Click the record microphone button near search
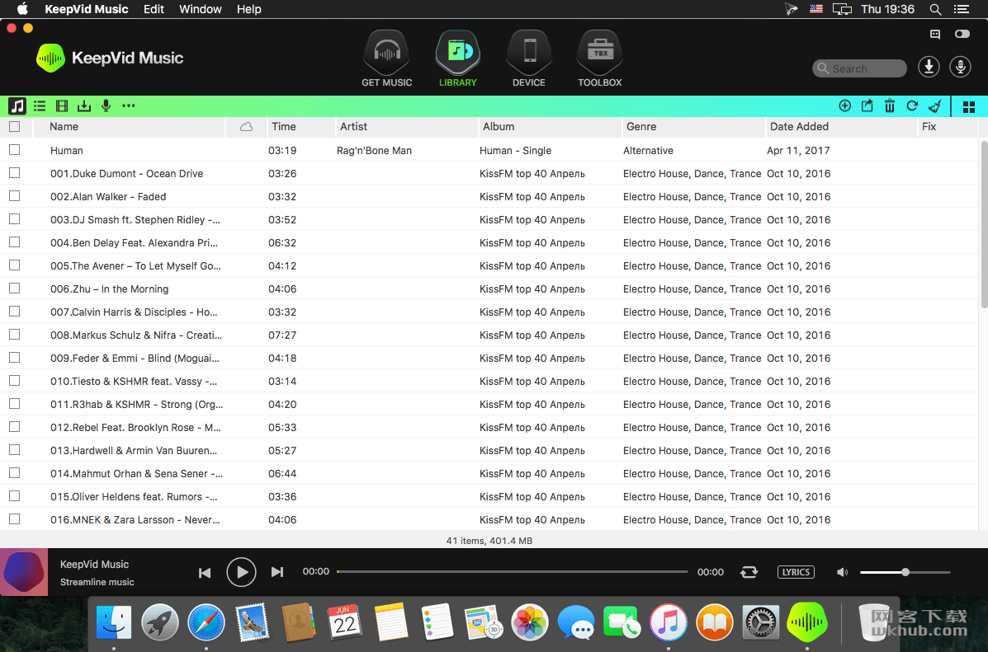The image size is (988, 652). click(x=960, y=67)
